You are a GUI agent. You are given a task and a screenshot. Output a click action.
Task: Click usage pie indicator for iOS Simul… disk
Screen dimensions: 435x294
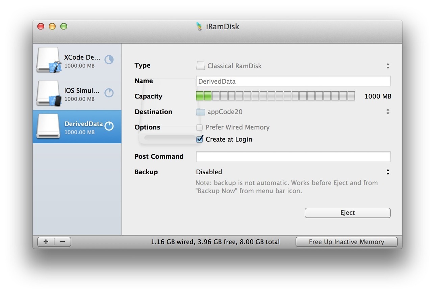109,93
